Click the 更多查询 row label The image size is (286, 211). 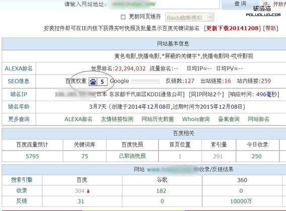19,119
